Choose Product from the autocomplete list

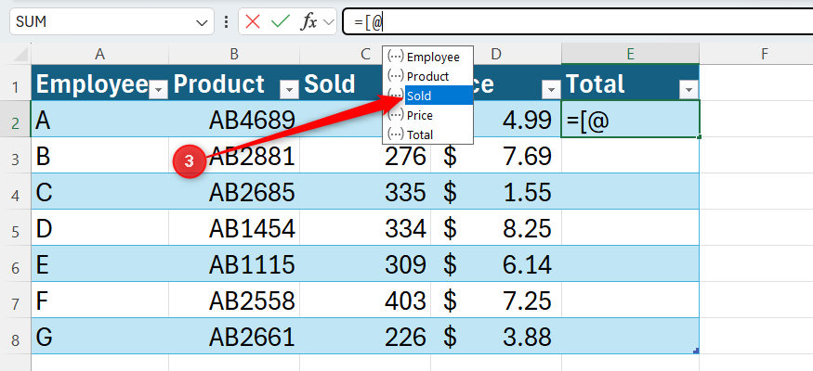pos(427,76)
